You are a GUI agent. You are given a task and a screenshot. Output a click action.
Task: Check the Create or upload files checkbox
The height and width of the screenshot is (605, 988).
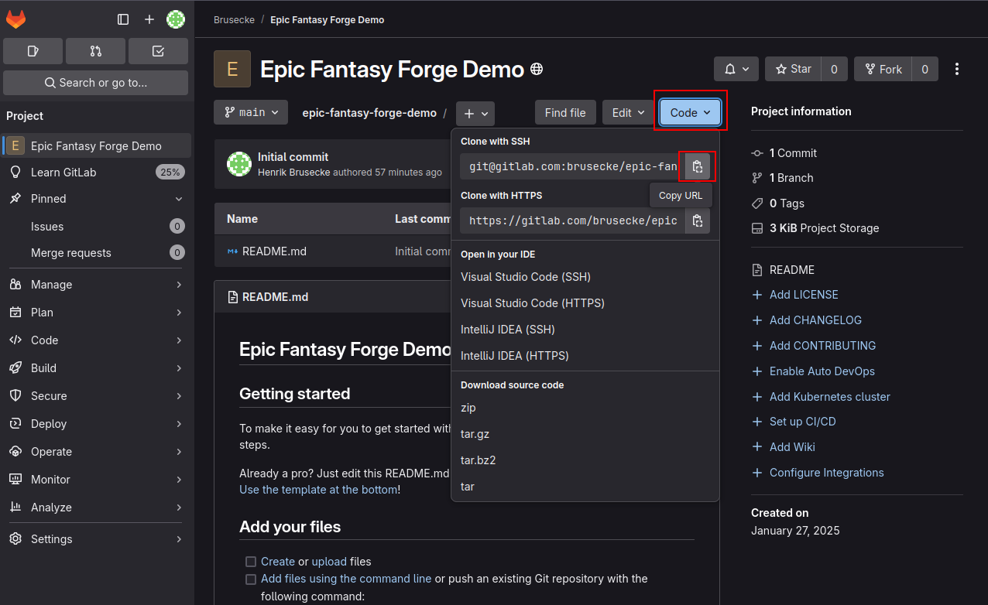251,562
